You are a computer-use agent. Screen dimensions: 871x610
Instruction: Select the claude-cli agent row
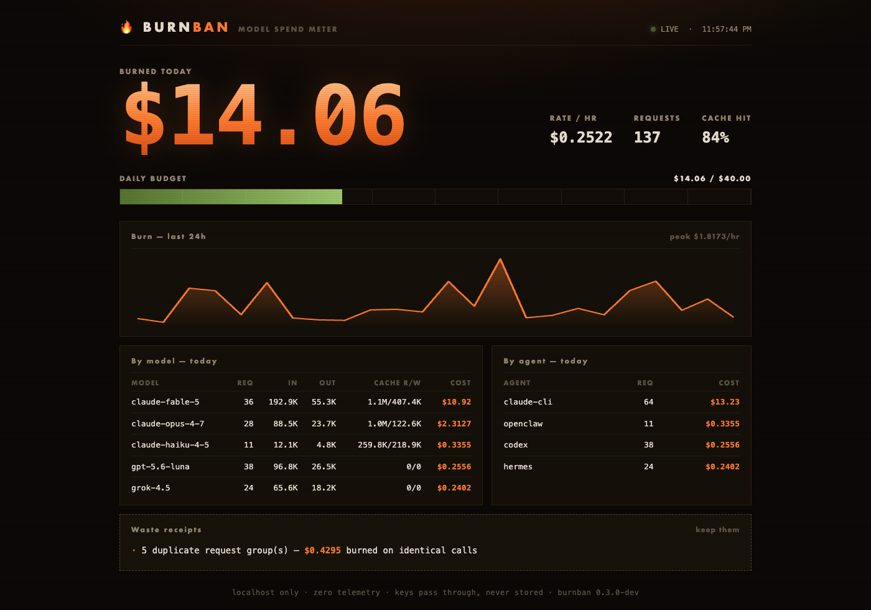click(x=622, y=402)
